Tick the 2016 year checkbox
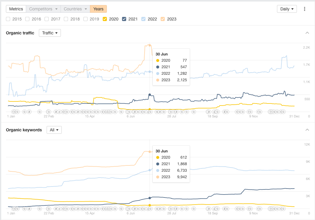315x220 pixels. [27, 19]
